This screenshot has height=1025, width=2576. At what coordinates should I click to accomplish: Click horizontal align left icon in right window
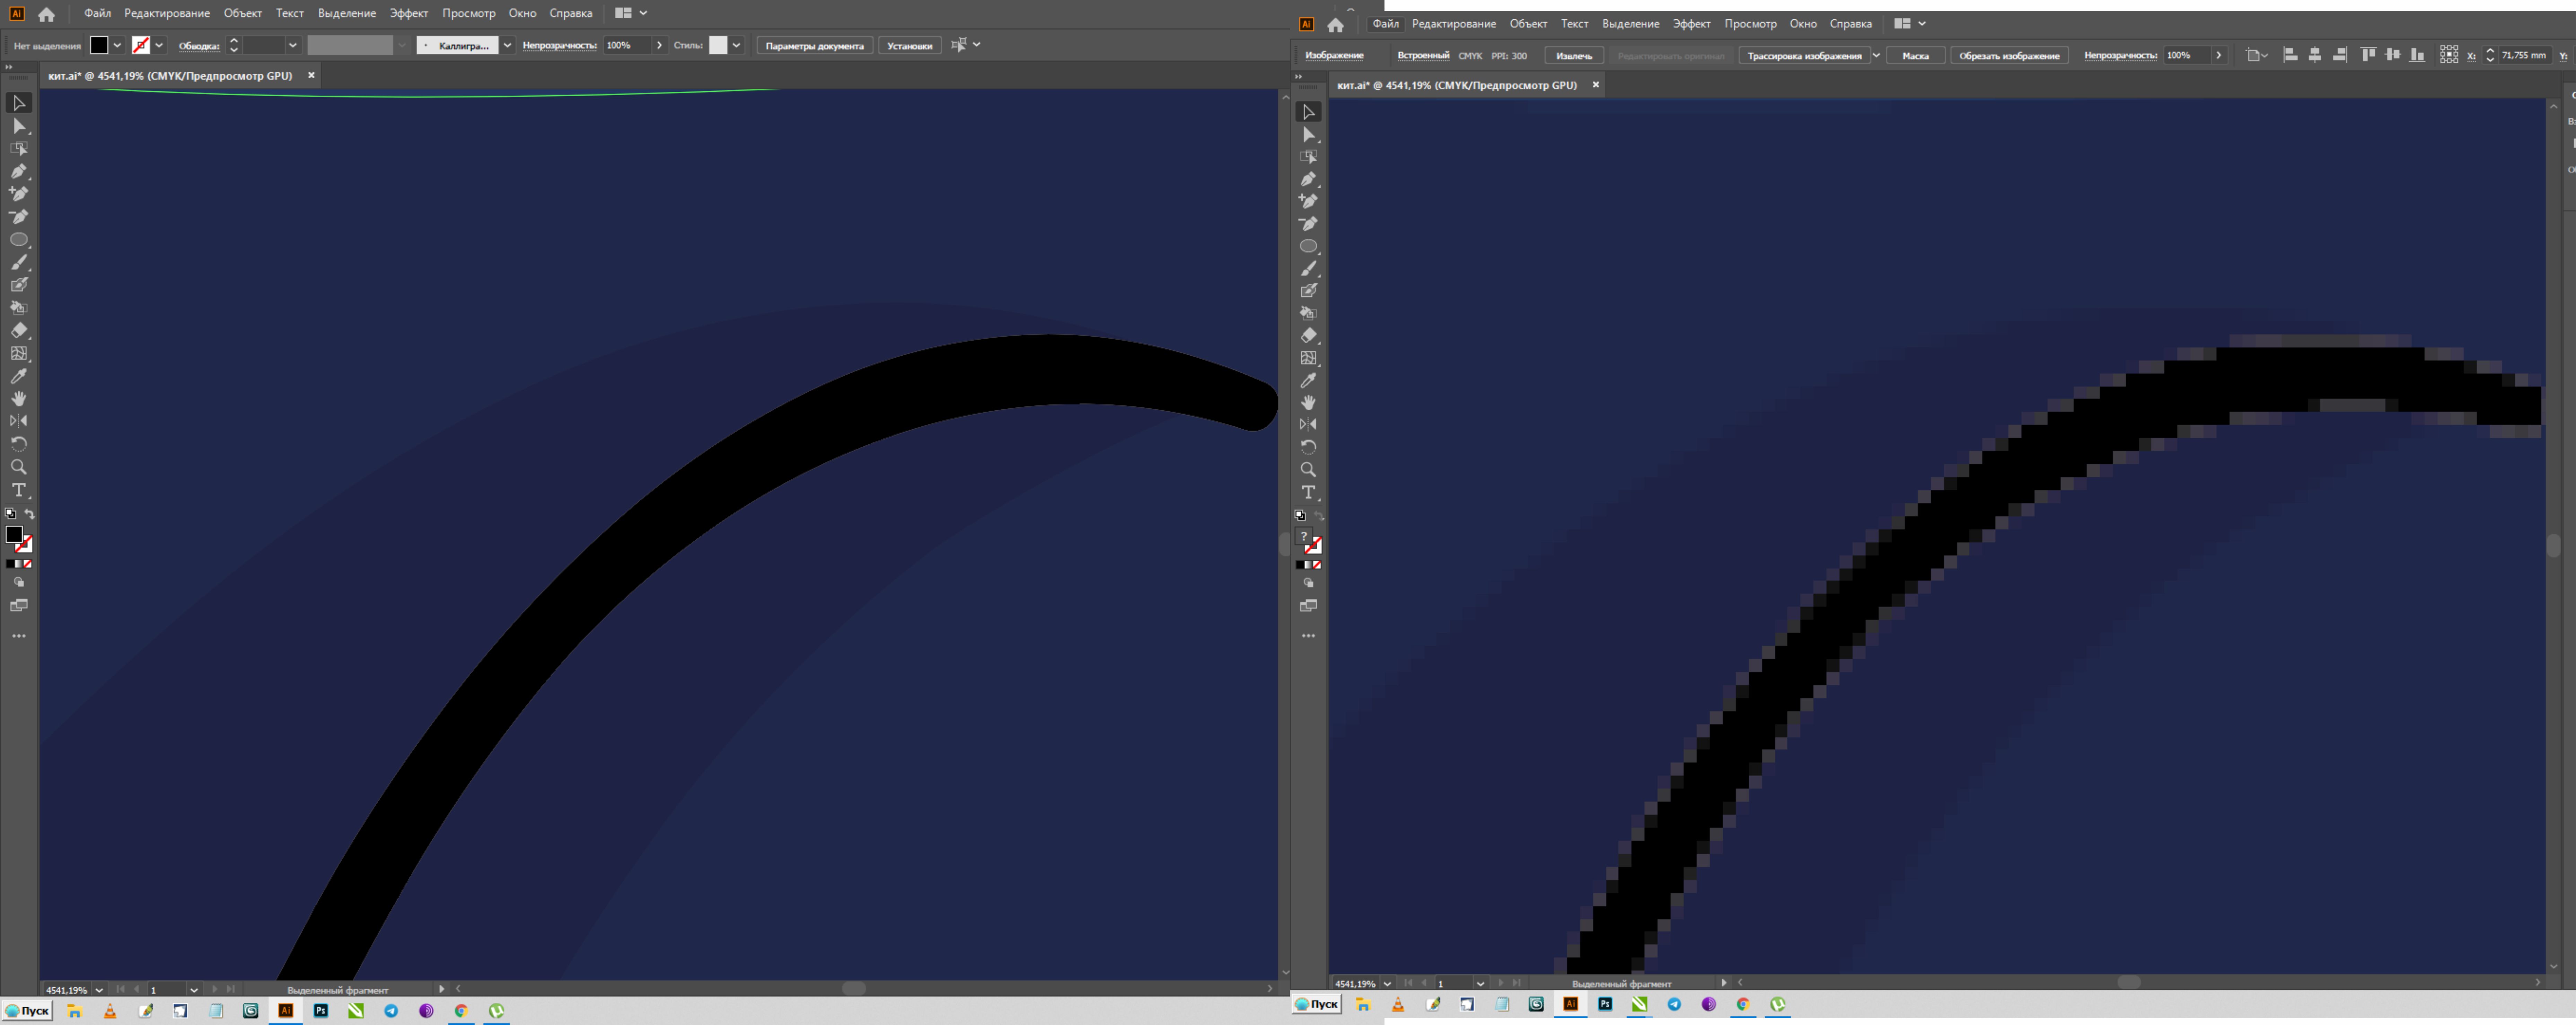pyautogui.click(x=2290, y=55)
